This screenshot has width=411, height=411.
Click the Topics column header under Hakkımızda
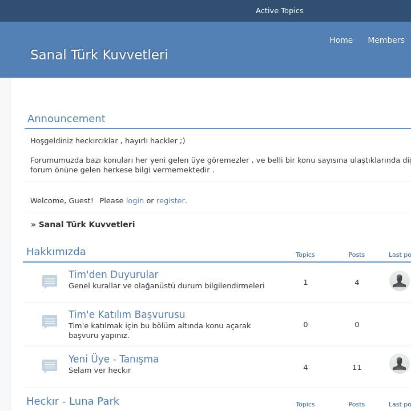click(x=305, y=255)
